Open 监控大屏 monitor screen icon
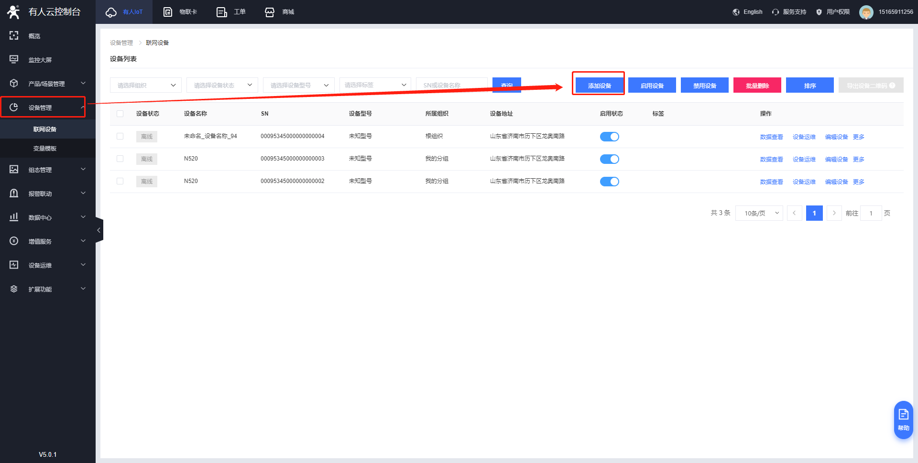 click(x=14, y=59)
